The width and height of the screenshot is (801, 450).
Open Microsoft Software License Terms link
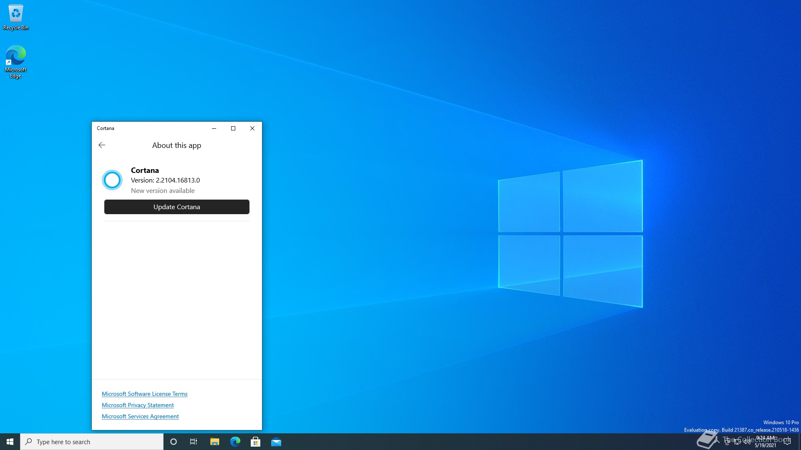(145, 394)
